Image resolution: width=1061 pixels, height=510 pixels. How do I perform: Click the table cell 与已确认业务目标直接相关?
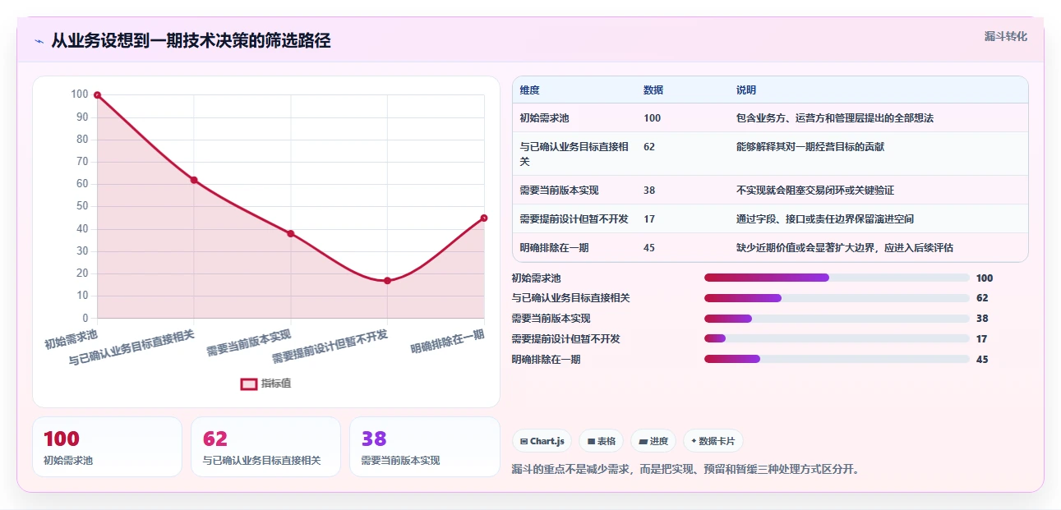pyautogui.click(x=574, y=154)
